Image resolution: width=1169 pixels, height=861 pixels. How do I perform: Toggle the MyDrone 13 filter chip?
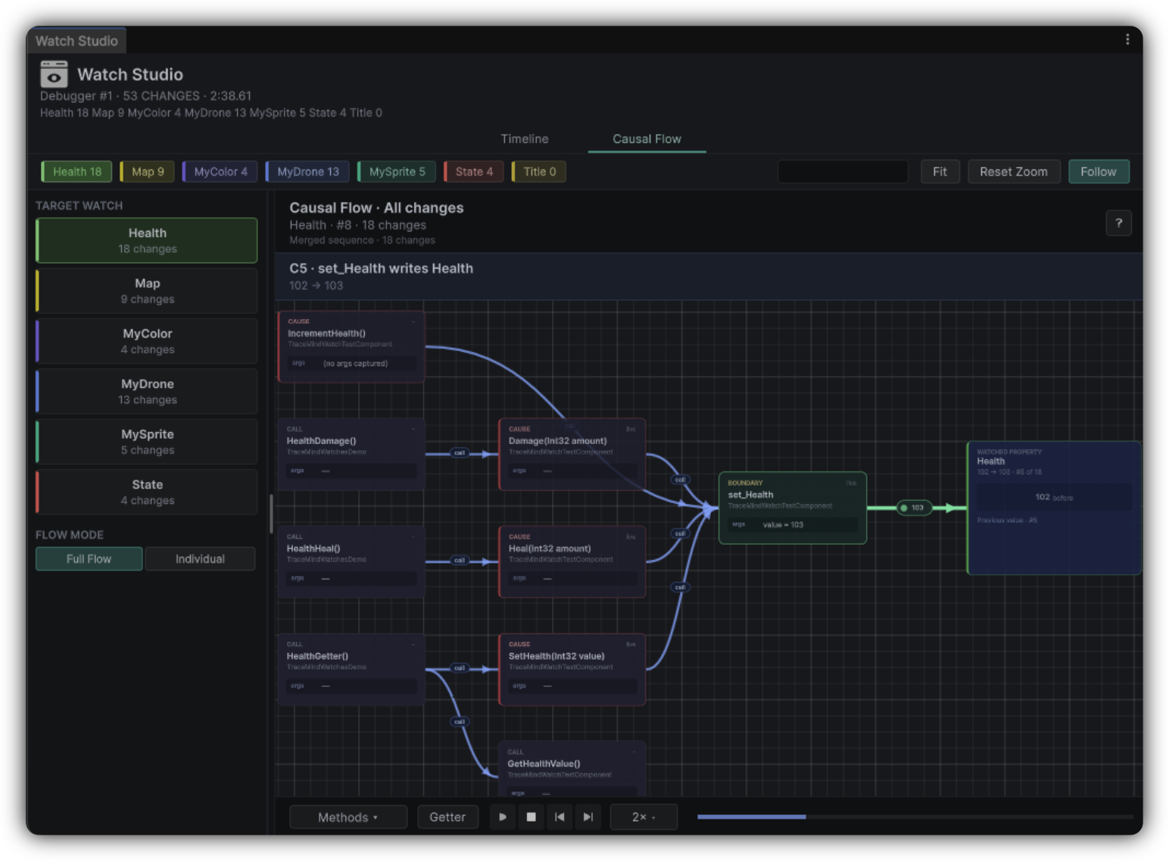click(x=307, y=172)
